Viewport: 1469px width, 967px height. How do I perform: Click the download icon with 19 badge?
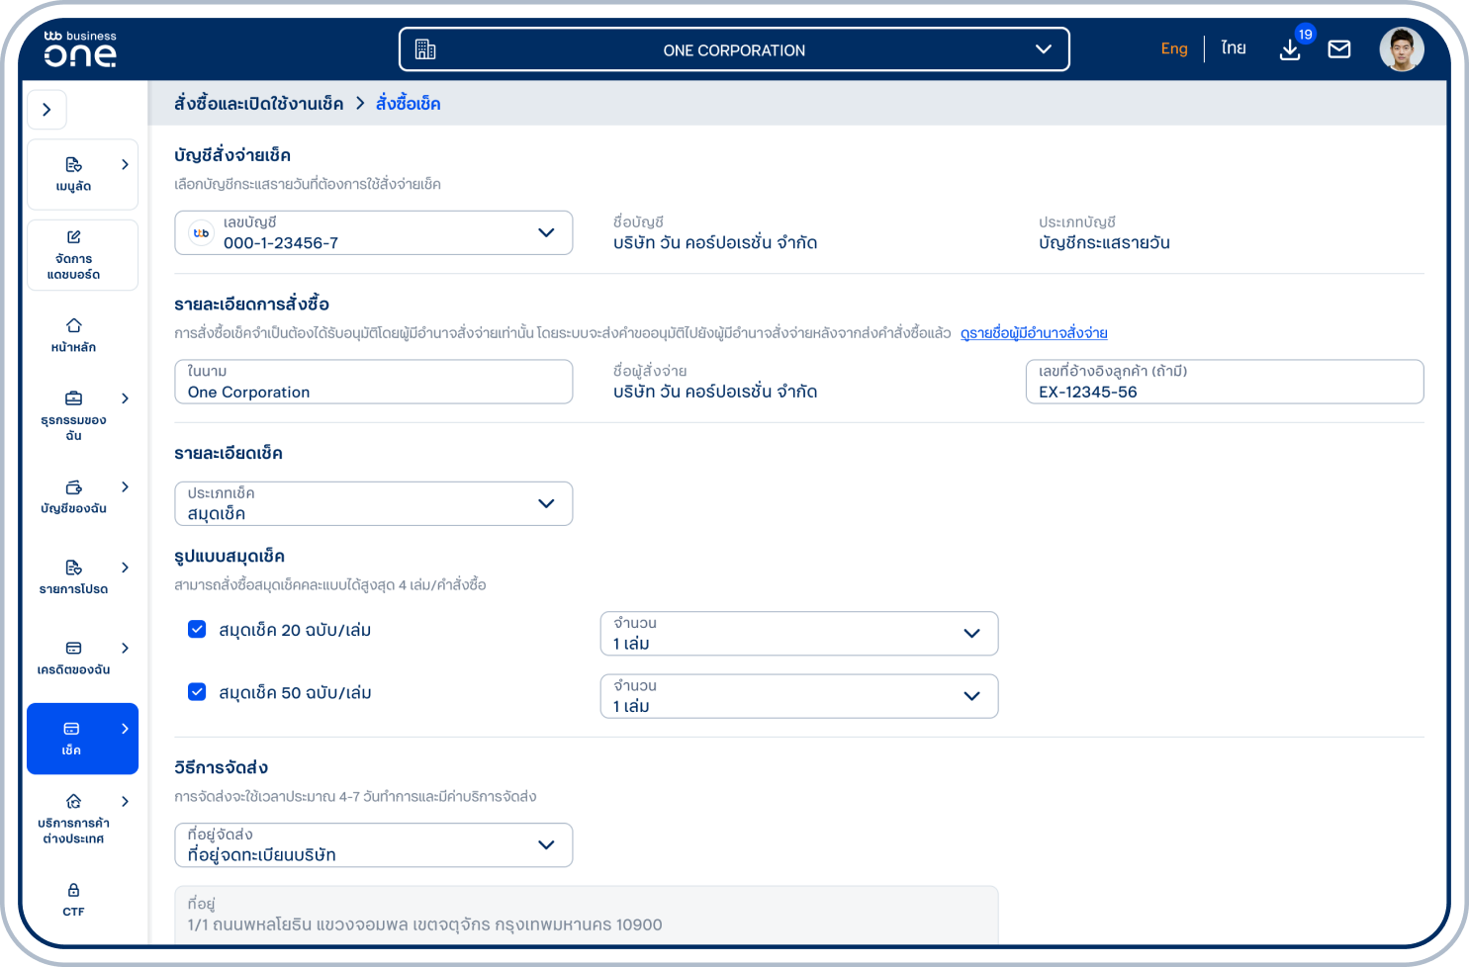(1290, 49)
